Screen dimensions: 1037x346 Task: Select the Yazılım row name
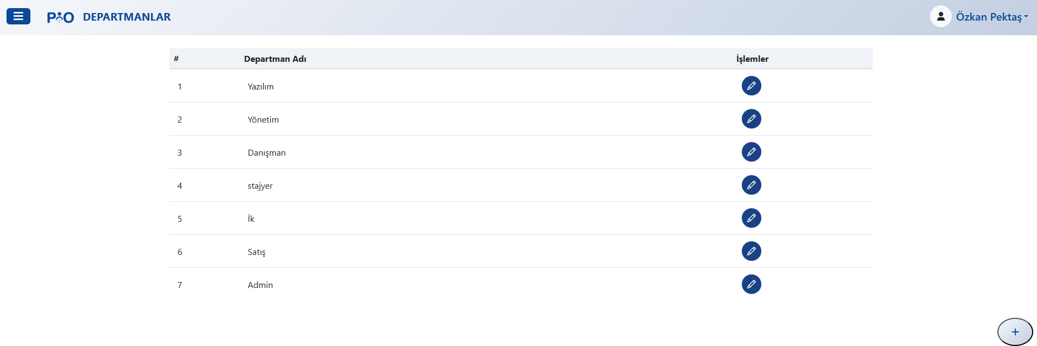coord(260,87)
